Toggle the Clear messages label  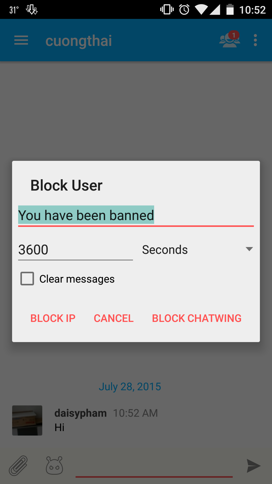coord(77,279)
